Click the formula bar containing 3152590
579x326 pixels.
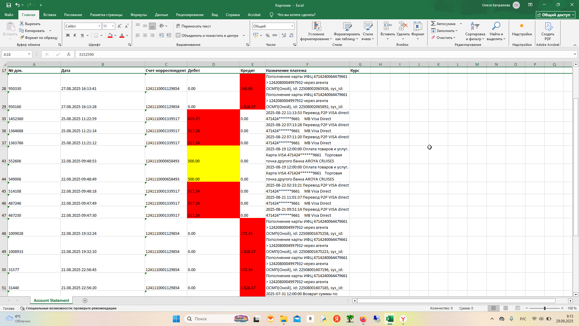[x=324, y=54]
